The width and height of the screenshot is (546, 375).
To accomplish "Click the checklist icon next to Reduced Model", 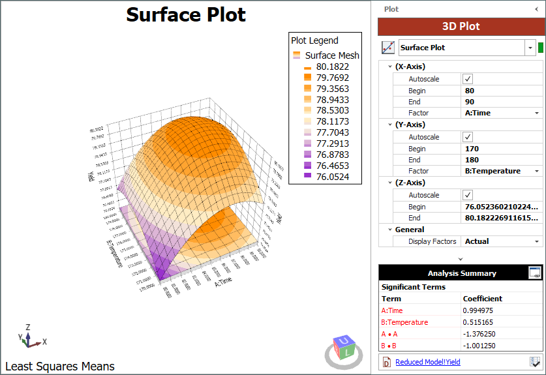I will [x=535, y=362].
